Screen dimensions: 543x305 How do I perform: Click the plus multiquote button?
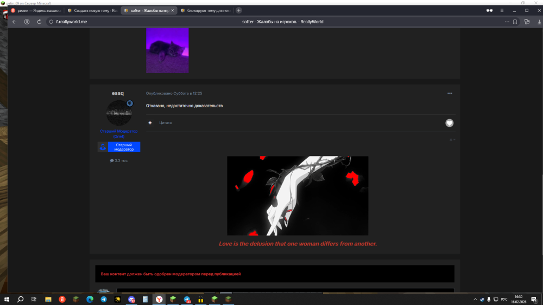pos(150,122)
